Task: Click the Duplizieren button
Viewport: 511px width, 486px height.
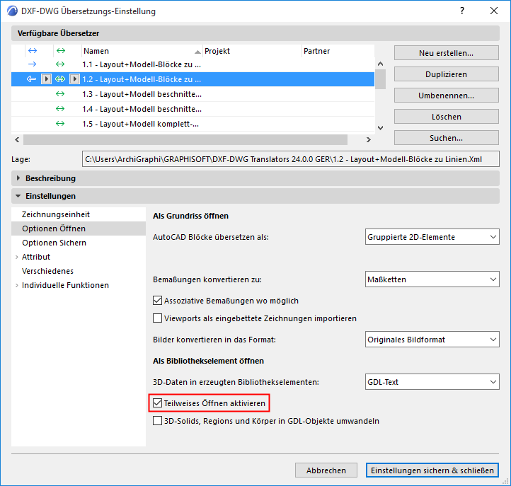Action: click(x=446, y=74)
